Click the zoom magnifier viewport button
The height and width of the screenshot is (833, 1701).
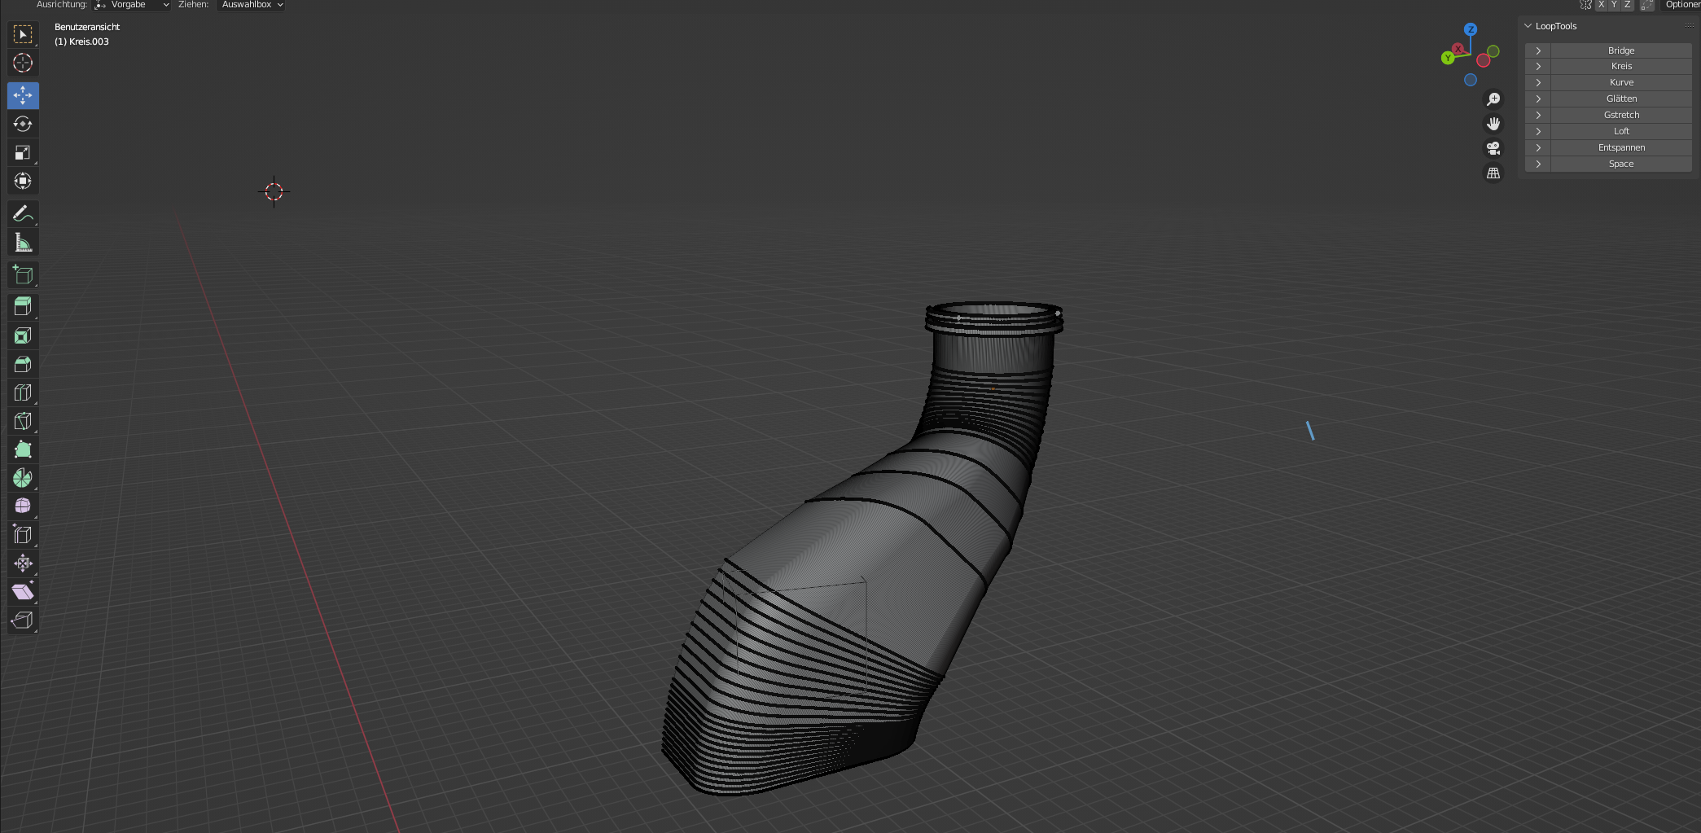(1493, 99)
